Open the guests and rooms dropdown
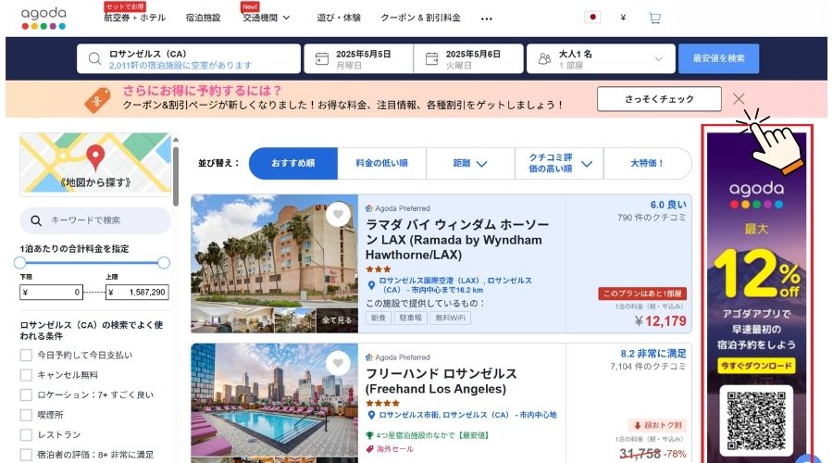The image size is (833, 463). point(601,58)
